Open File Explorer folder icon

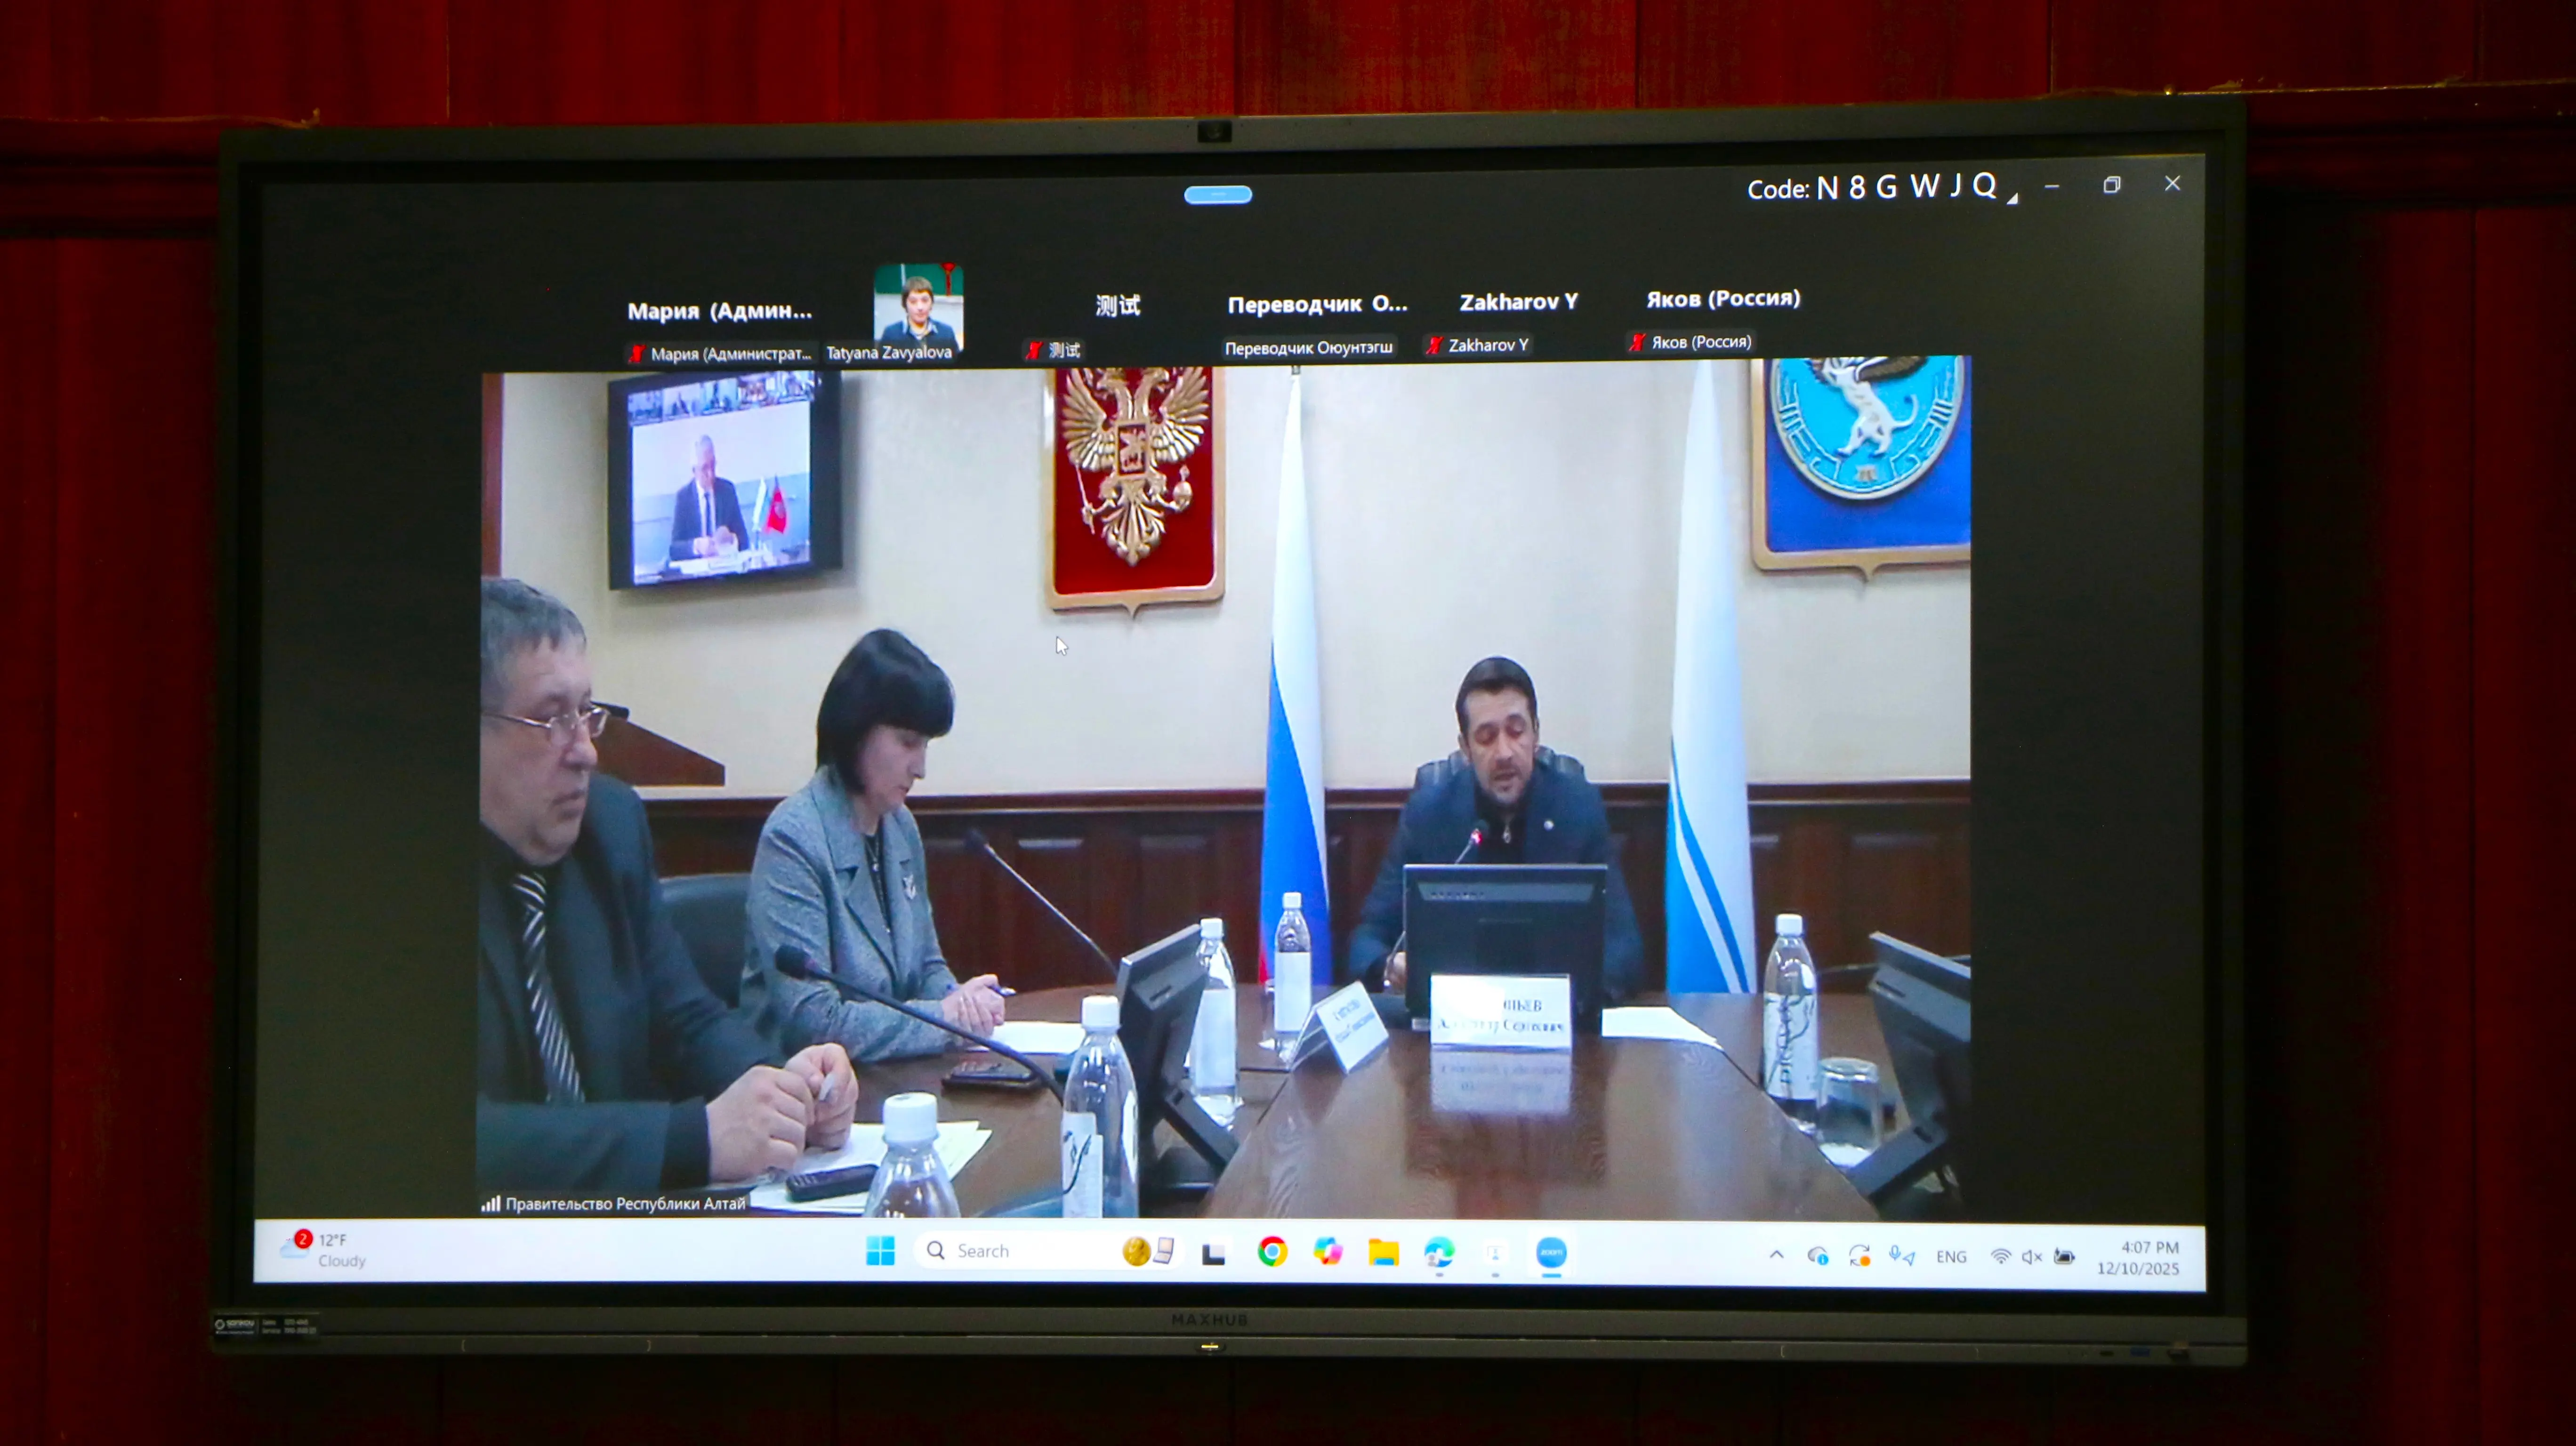point(1383,1252)
